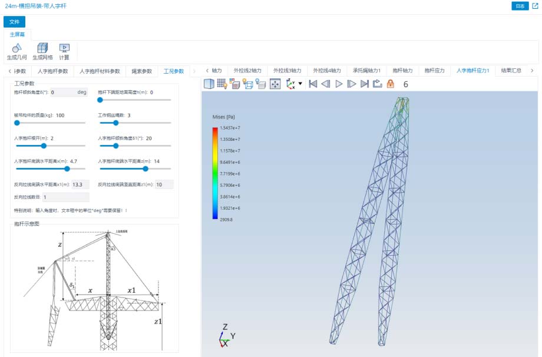Click the export arrow icon in viewer toolbar
This screenshot has height=357, width=542.
378,84
